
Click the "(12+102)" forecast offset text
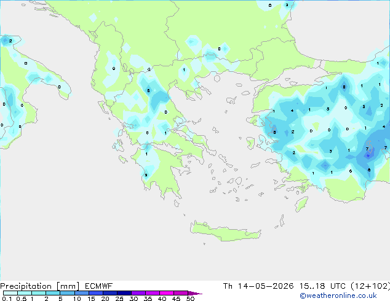[x=370, y=286]
